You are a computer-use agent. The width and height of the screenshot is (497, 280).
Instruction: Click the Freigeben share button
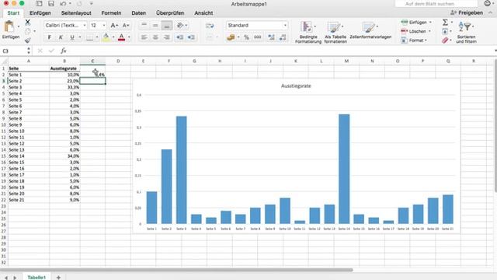click(x=467, y=12)
